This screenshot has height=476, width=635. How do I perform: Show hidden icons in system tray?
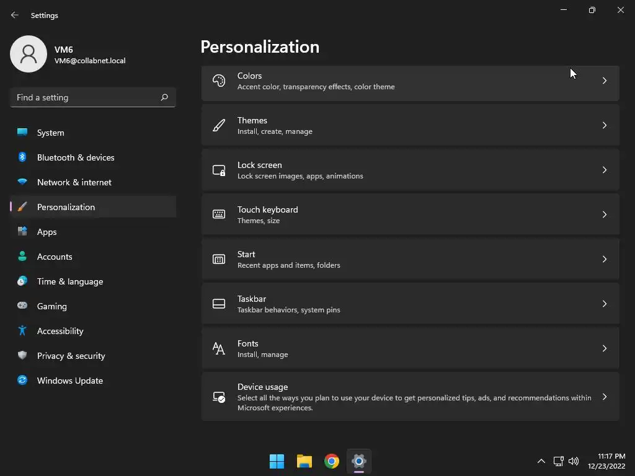click(x=541, y=461)
